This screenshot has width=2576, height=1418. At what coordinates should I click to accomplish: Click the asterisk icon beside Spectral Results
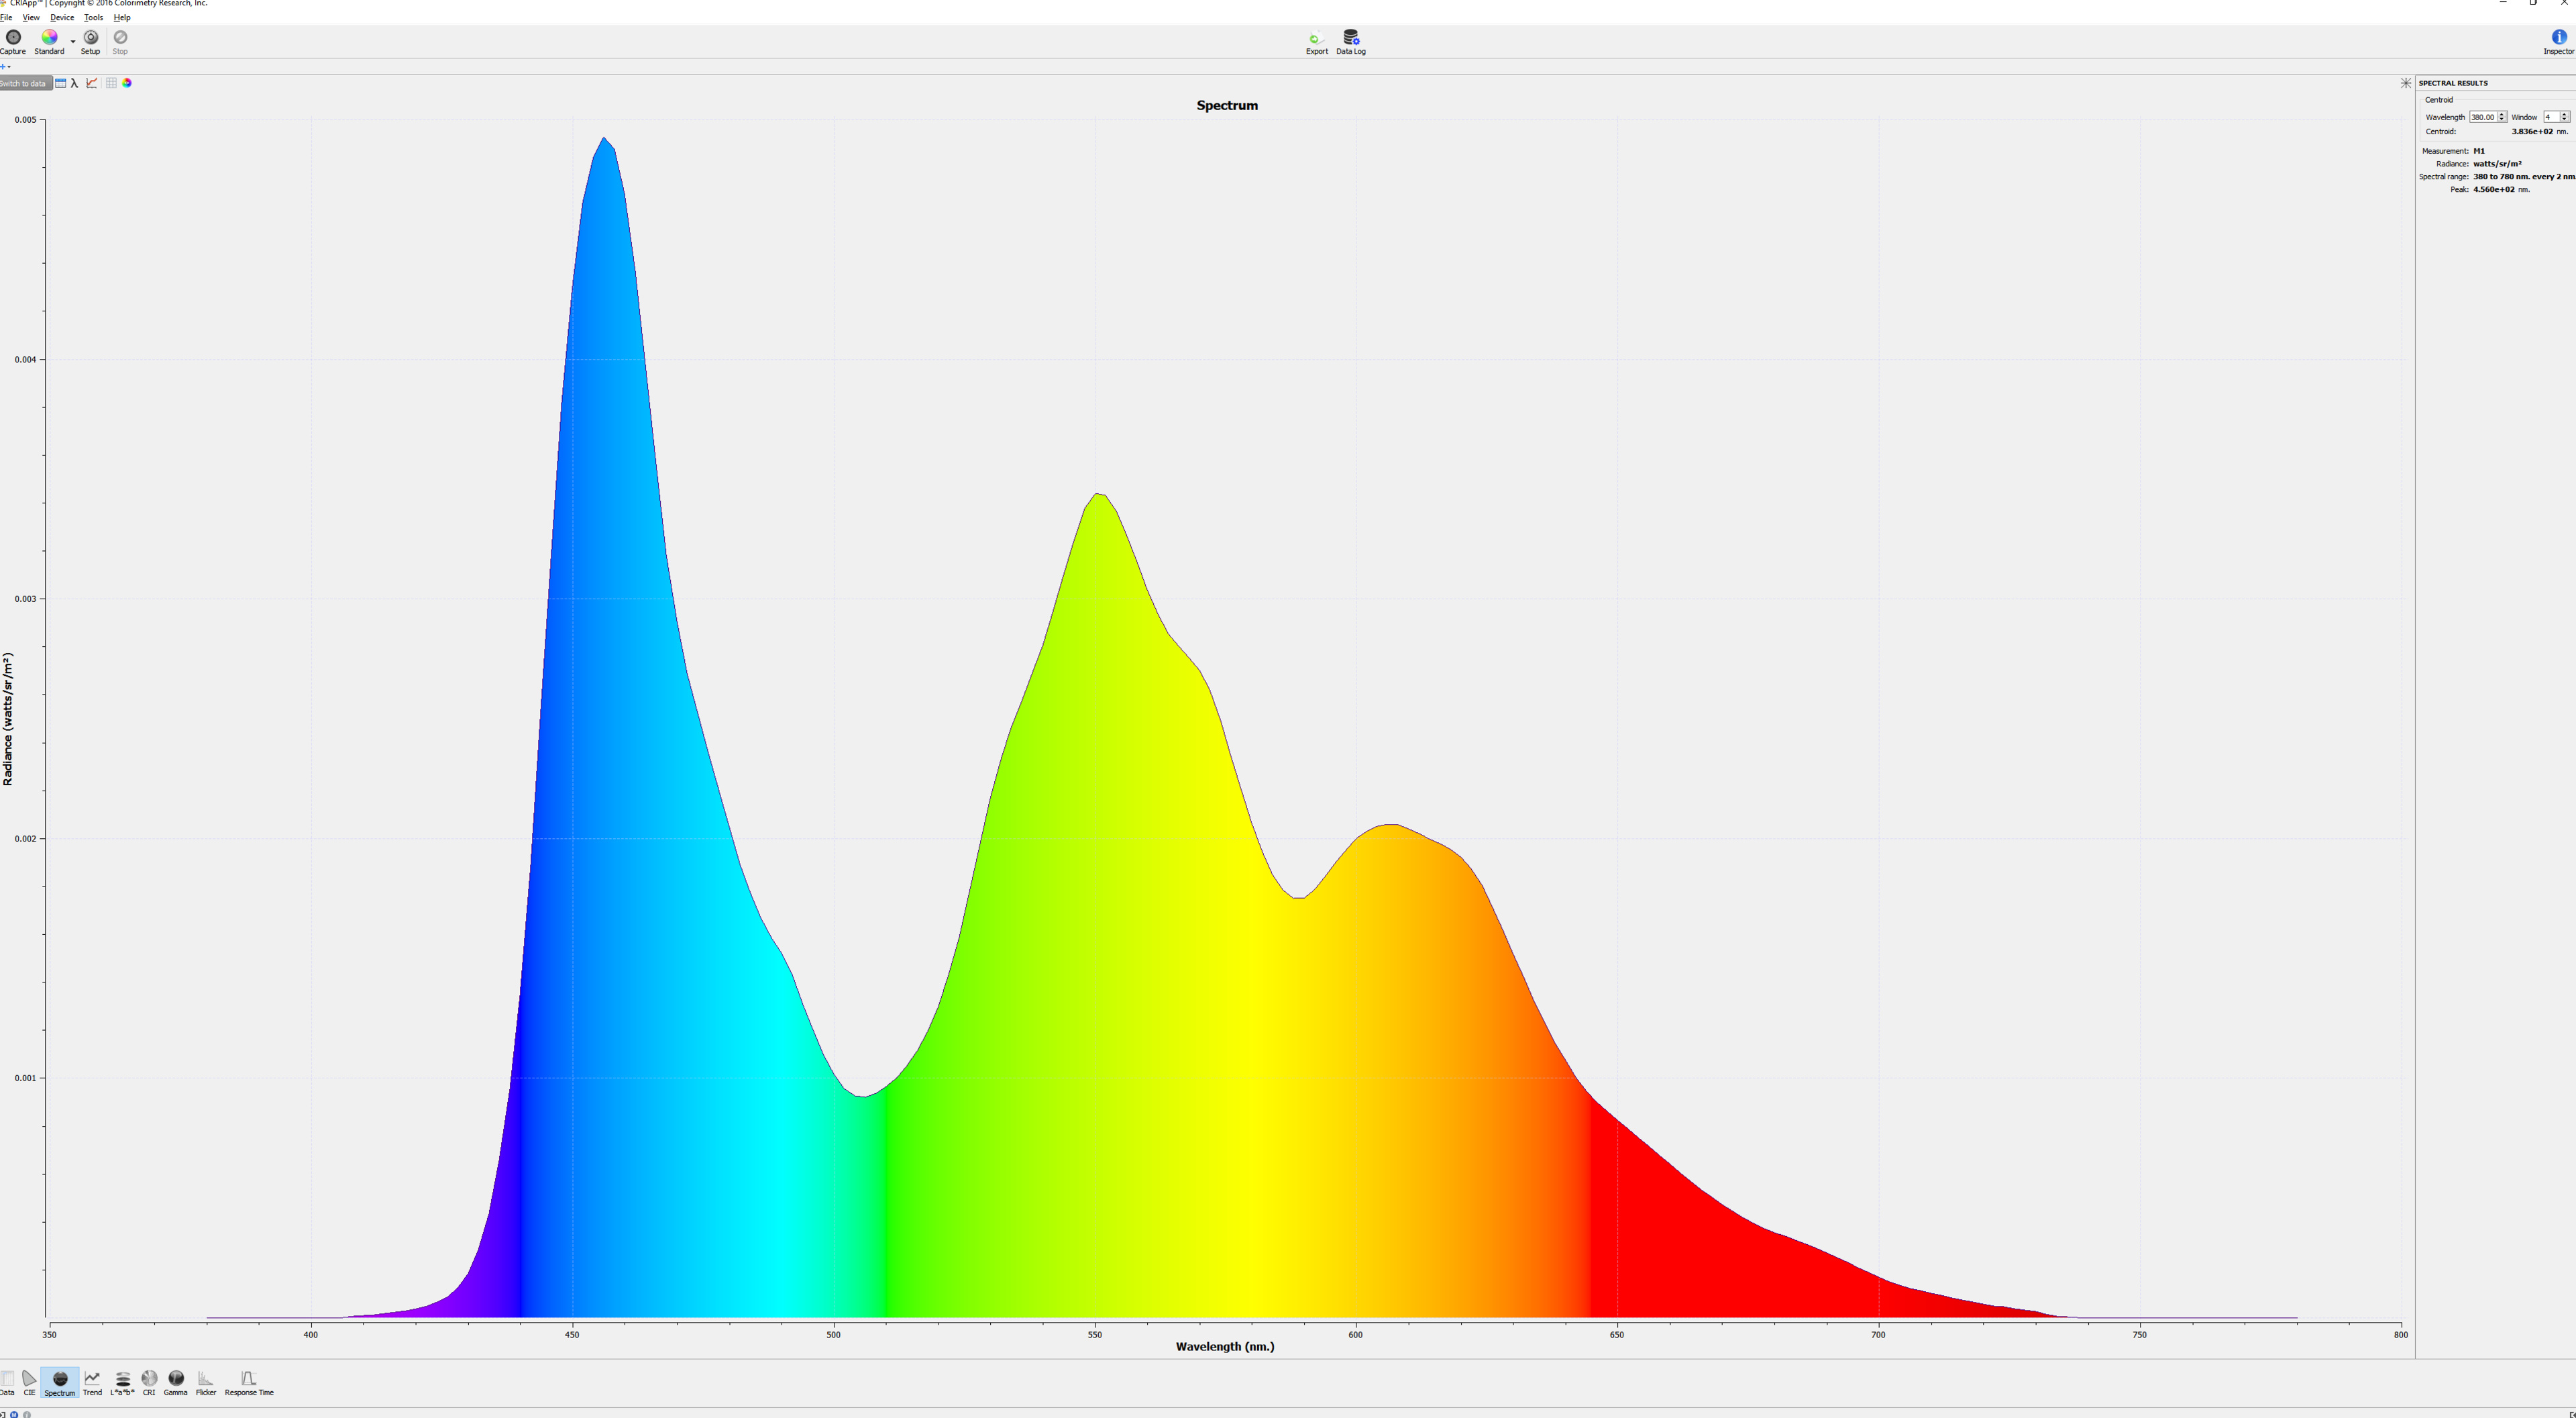(x=2405, y=83)
